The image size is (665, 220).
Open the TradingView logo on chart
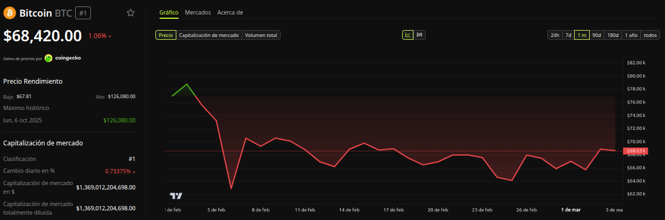click(x=176, y=196)
